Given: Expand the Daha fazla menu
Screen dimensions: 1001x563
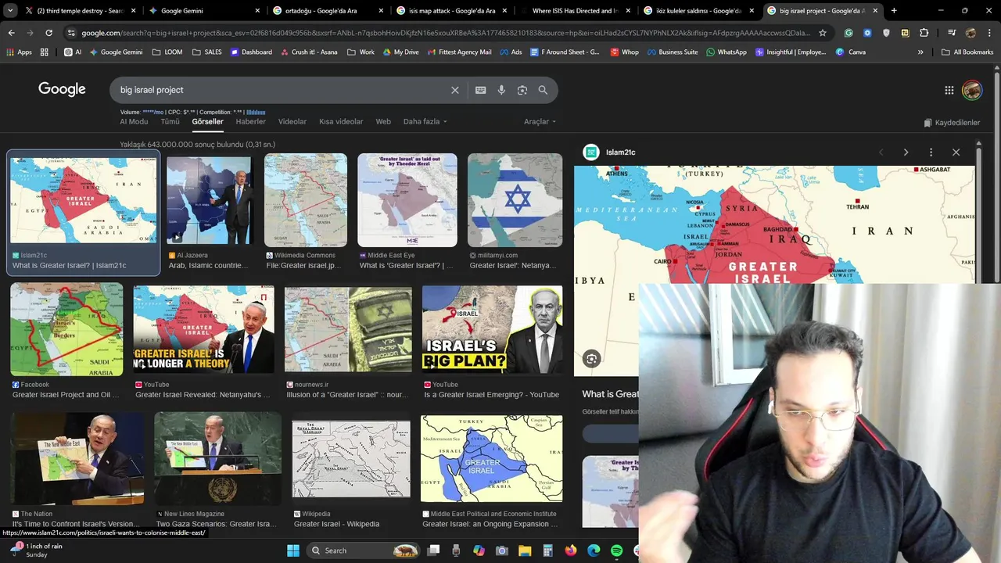Looking at the screenshot, I should (x=425, y=122).
